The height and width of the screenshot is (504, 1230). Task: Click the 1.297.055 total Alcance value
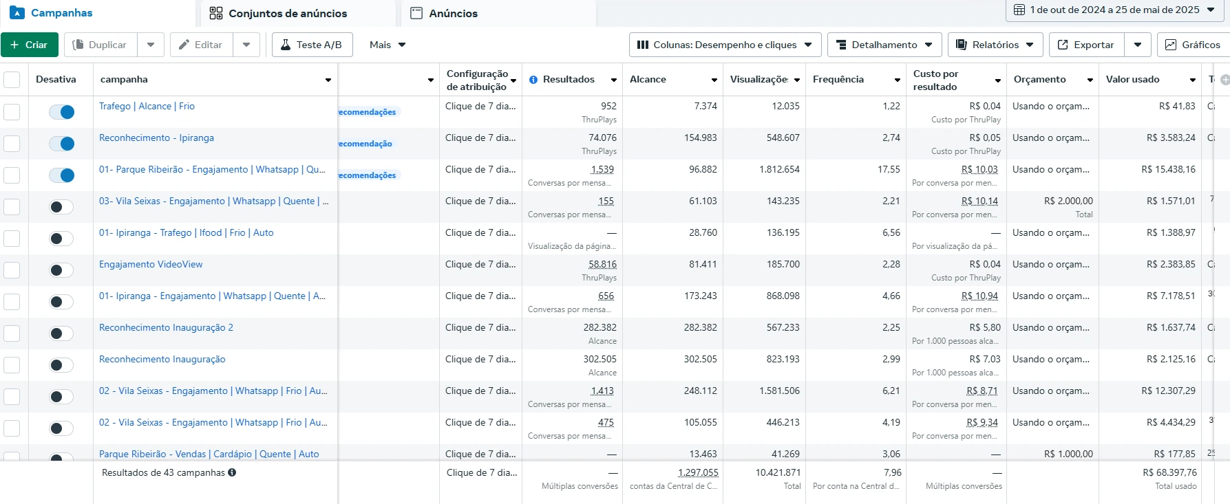(x=698, y=472)
